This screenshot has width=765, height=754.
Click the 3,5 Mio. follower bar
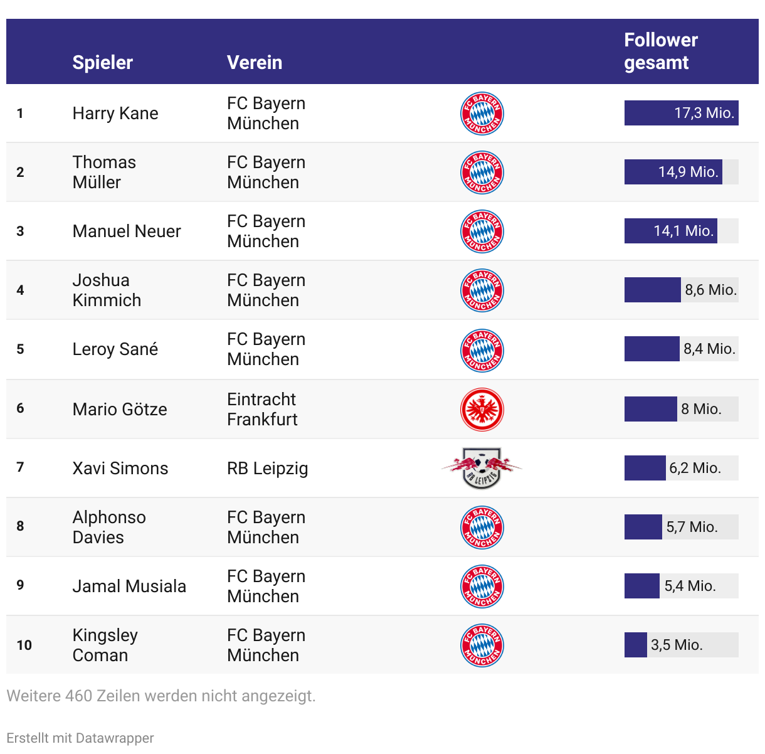[x=682, y=645]
